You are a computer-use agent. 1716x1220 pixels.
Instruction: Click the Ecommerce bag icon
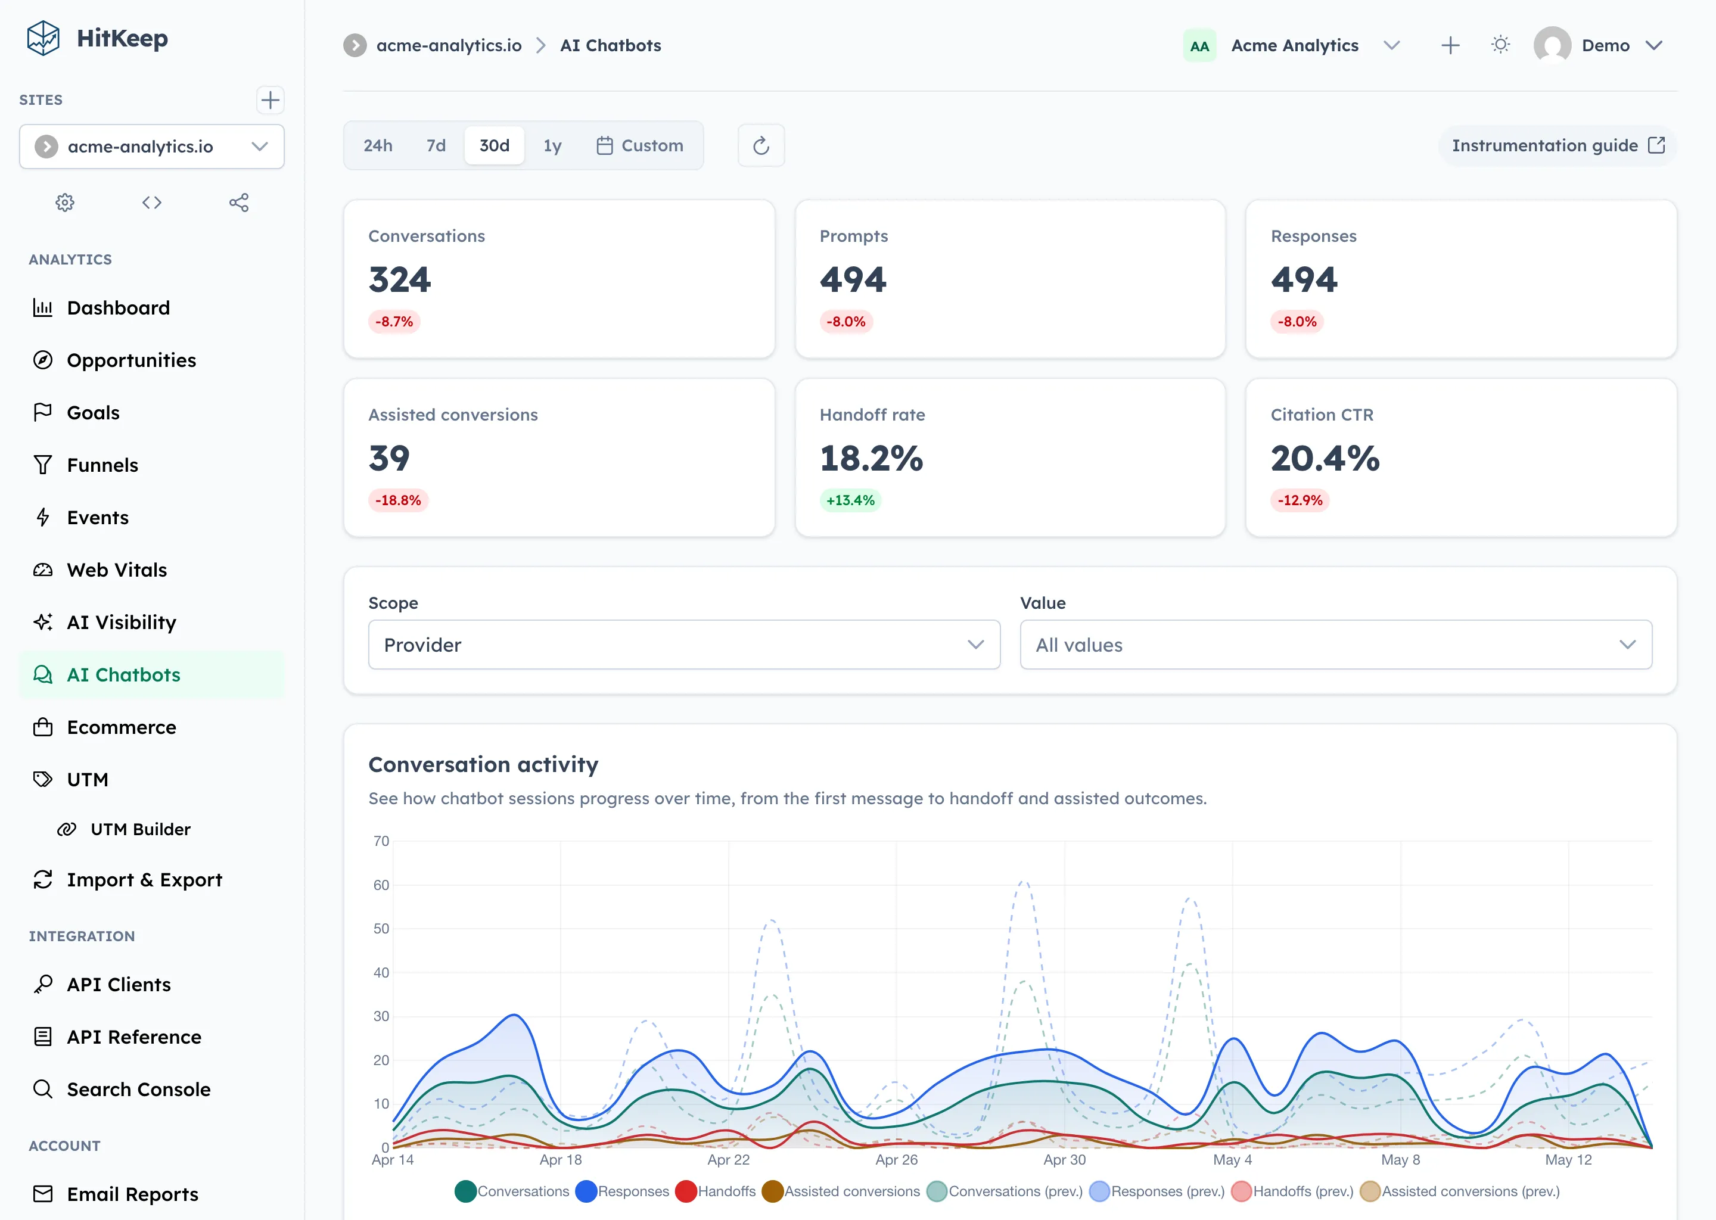point(43,727)
